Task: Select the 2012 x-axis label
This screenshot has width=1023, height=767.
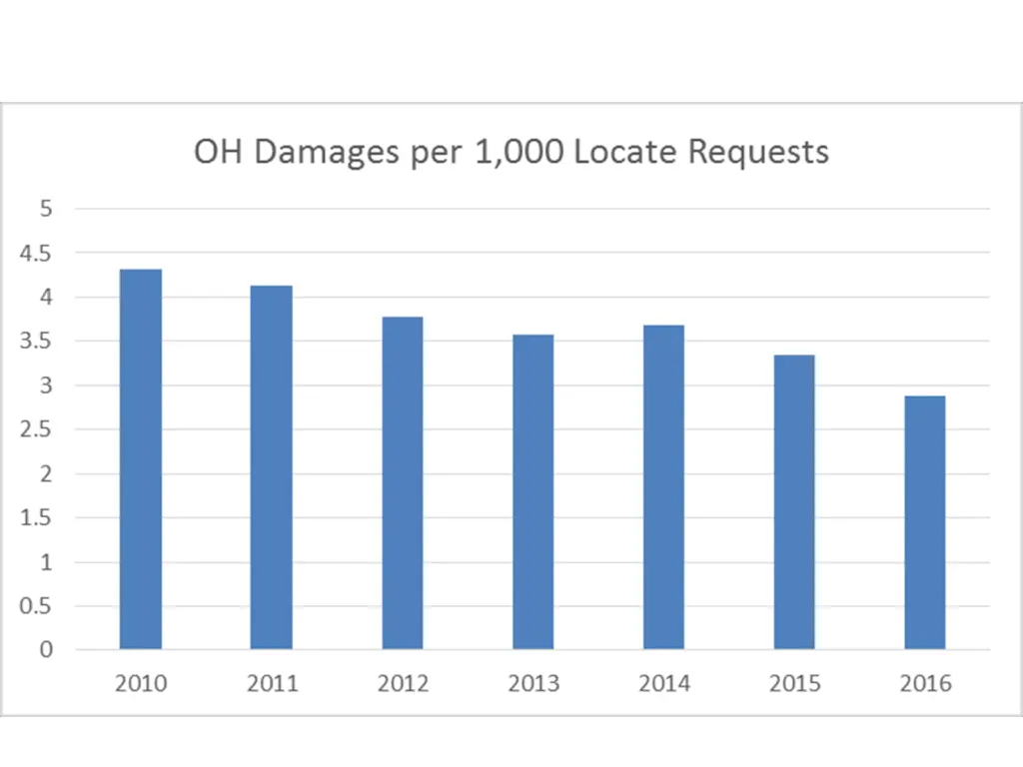Action: point(403,684)
